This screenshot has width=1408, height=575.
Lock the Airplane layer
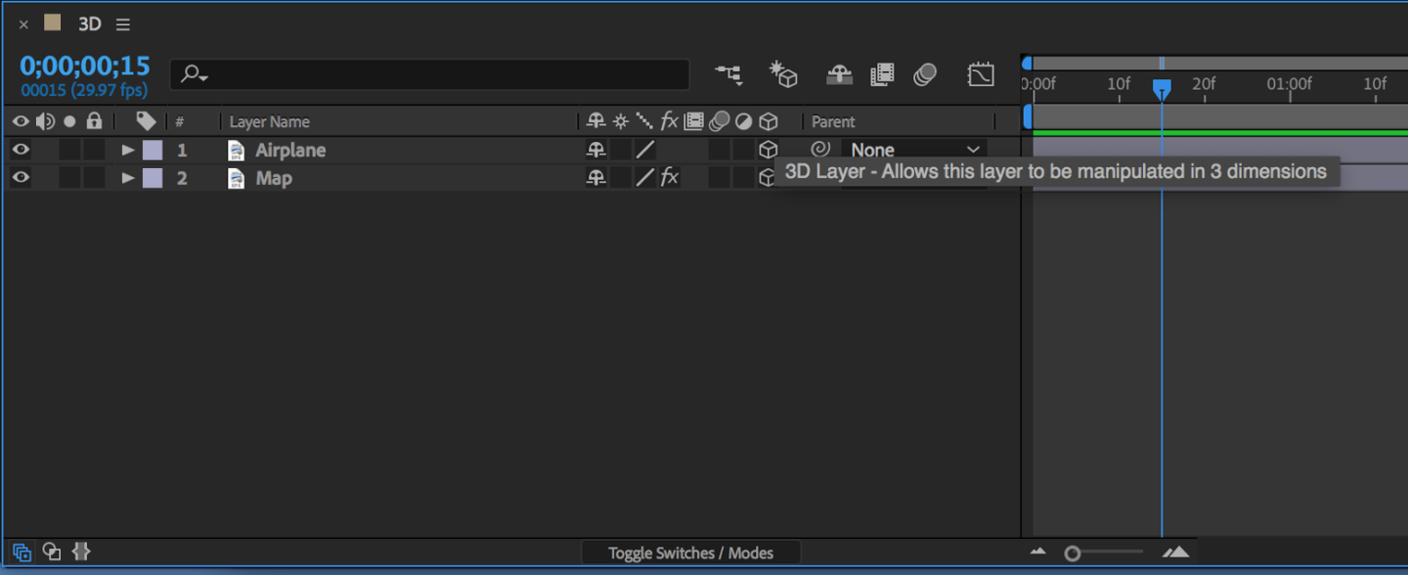point(94,150)
